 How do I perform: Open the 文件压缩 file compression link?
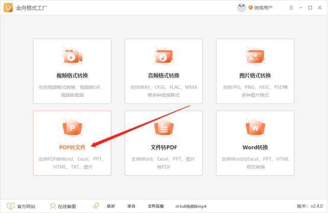point(156,206)
